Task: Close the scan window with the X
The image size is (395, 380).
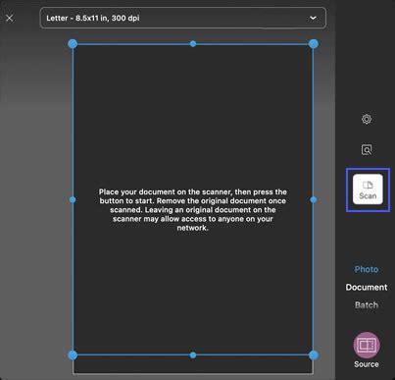Action: click(x=10, y=18)
